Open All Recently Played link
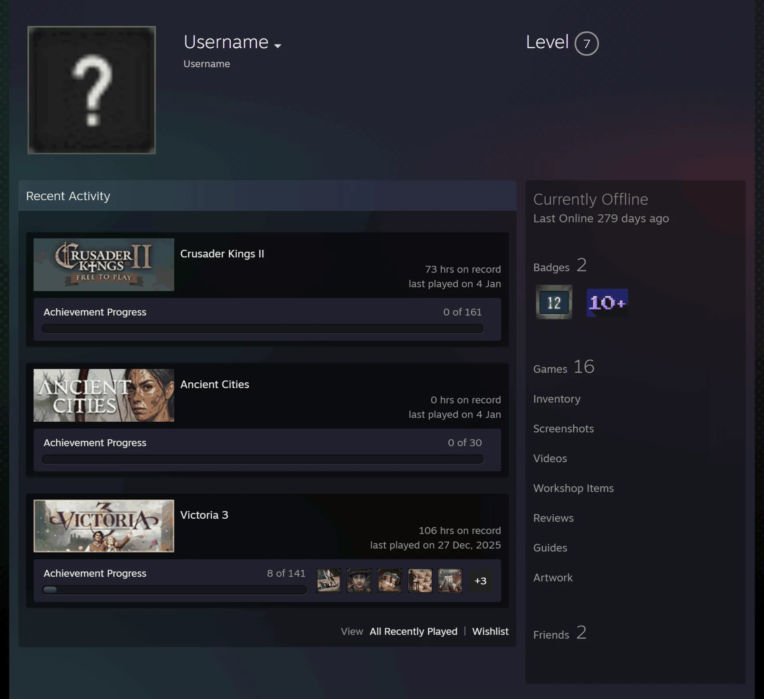This screenshot has width=764, height=699. point(413,631)
